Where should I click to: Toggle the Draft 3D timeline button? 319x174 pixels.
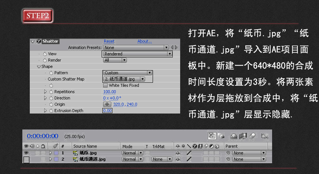click(x=221, y=136)
